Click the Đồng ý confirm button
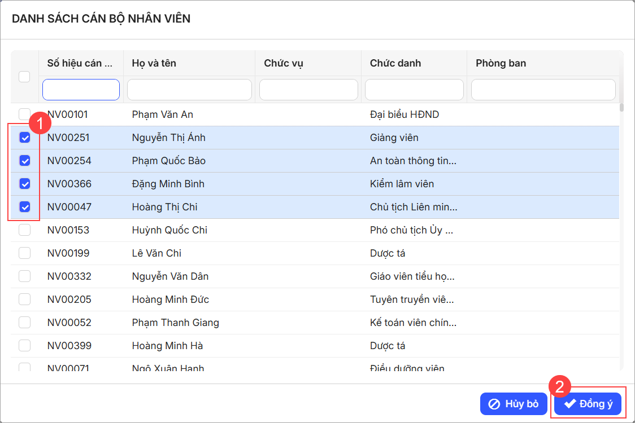 588,404
